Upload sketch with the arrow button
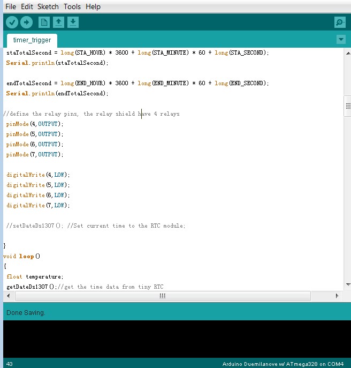Viewport: 351px width, 368px height. 26,22
